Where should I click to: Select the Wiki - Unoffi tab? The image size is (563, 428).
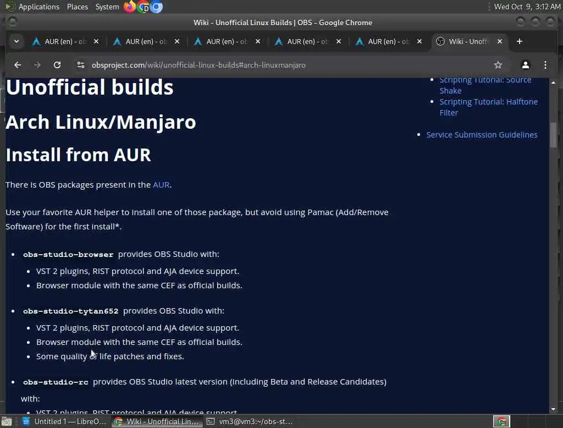(x=468, y=41)
